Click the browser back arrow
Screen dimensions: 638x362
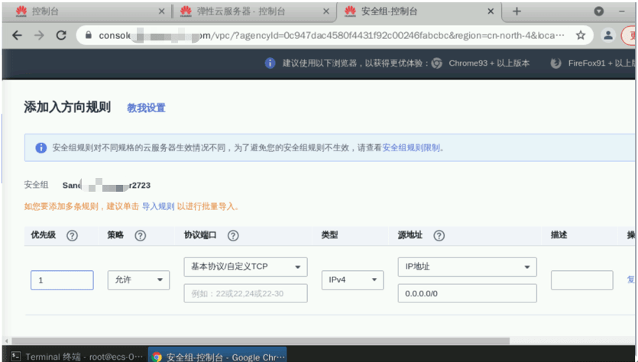click(x=17, y=35)
